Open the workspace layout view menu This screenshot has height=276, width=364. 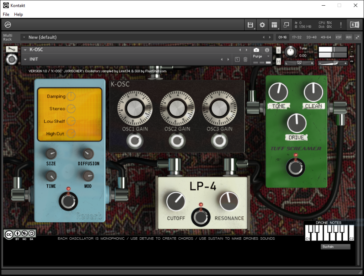tap(274, 25)
